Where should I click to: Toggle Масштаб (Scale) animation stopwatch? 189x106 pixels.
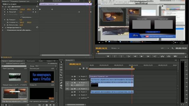[7, 12]
